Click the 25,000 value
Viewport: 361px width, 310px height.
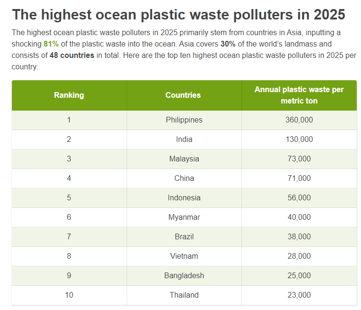[x=299, y=276]
